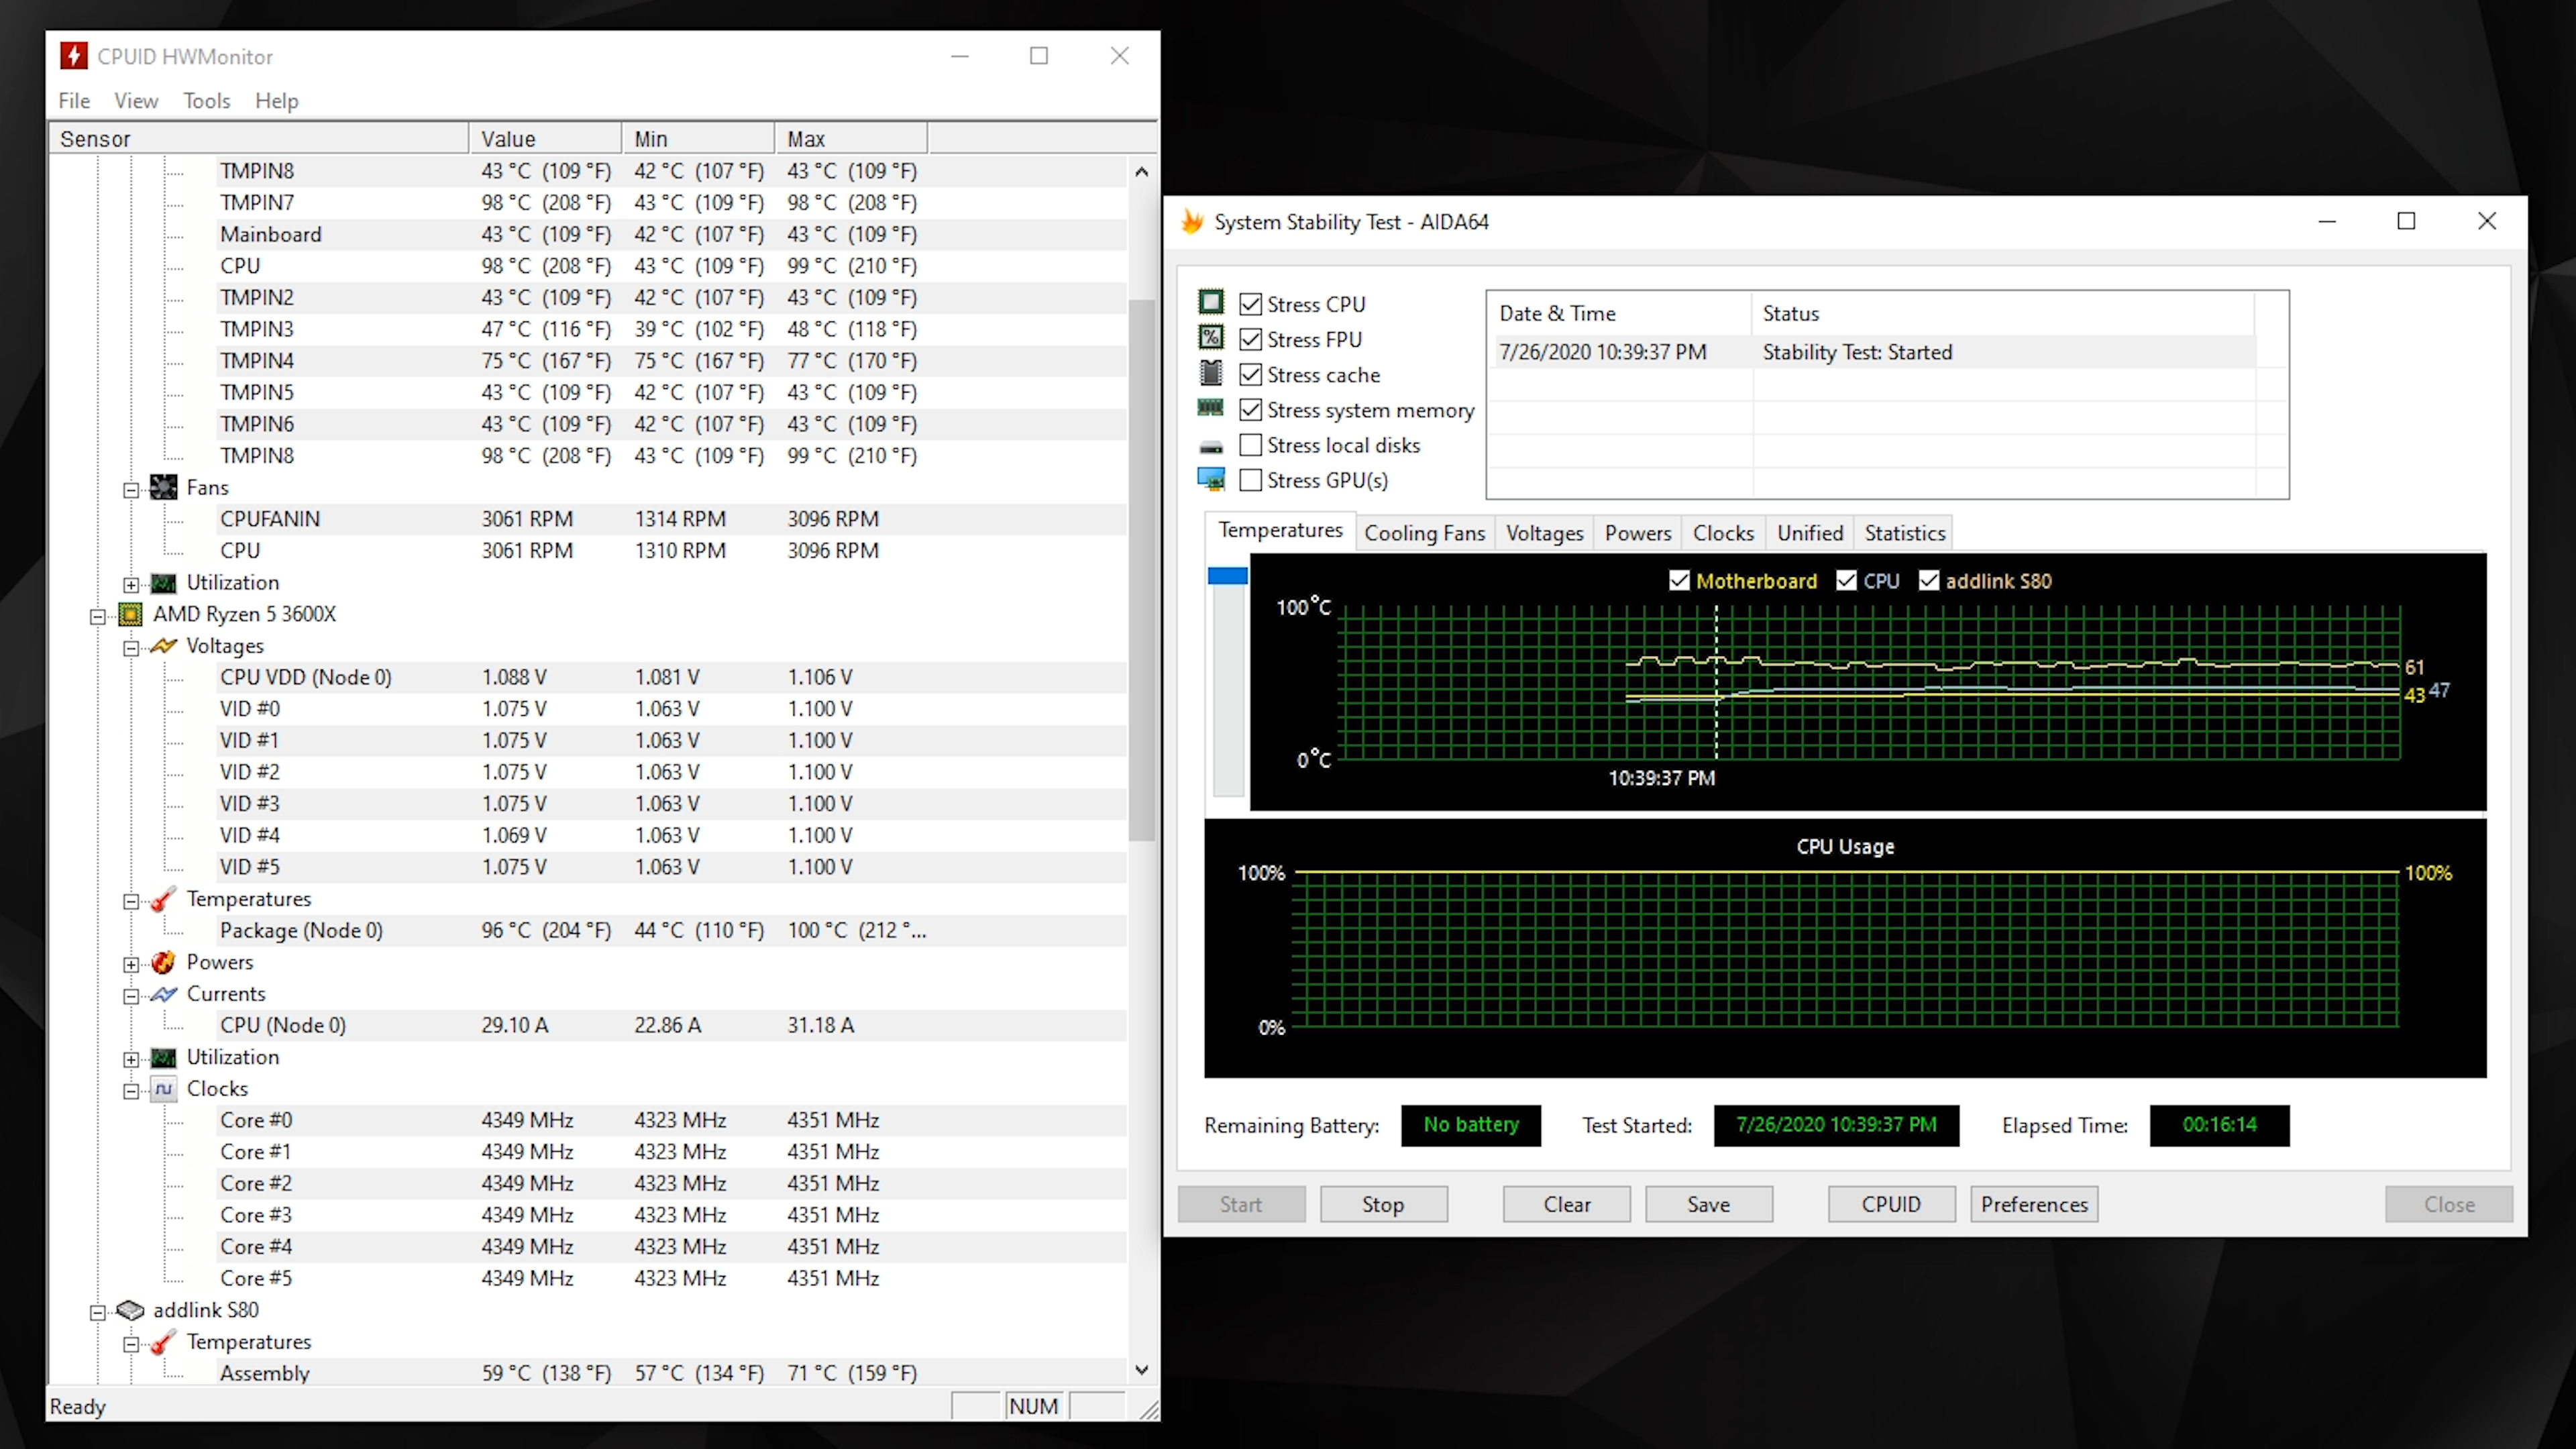
Task: Expand the Utilization node below Fans
Action: coord(131,585)
